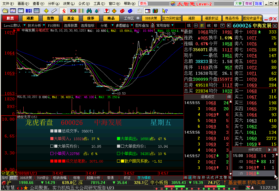Switch to the DDE决策 bottom tab

pos(26,178)
